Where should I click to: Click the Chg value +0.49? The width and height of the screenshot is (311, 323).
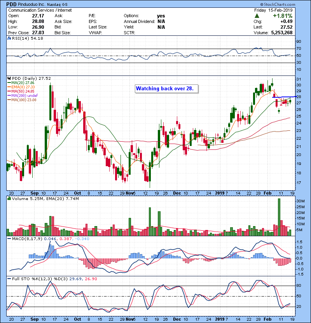(287, 21)
